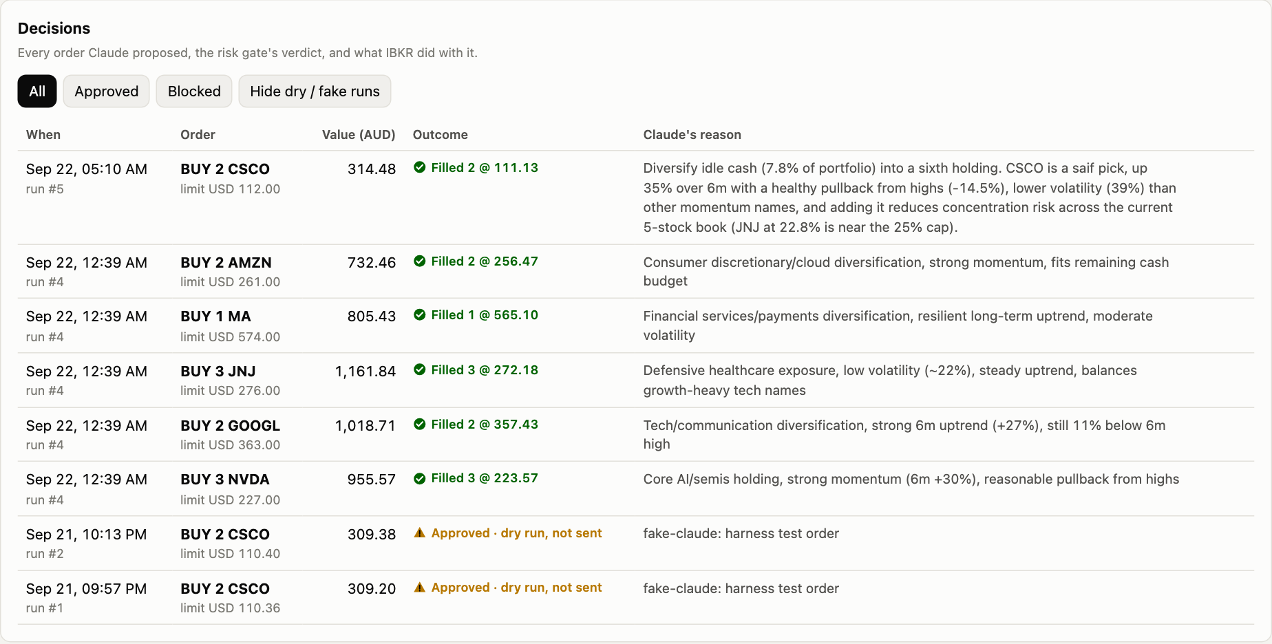Click green check icon beside Filled 1 @ 565.10
This screenshot has width=1272, height=644.
click(x=419, y=314)
